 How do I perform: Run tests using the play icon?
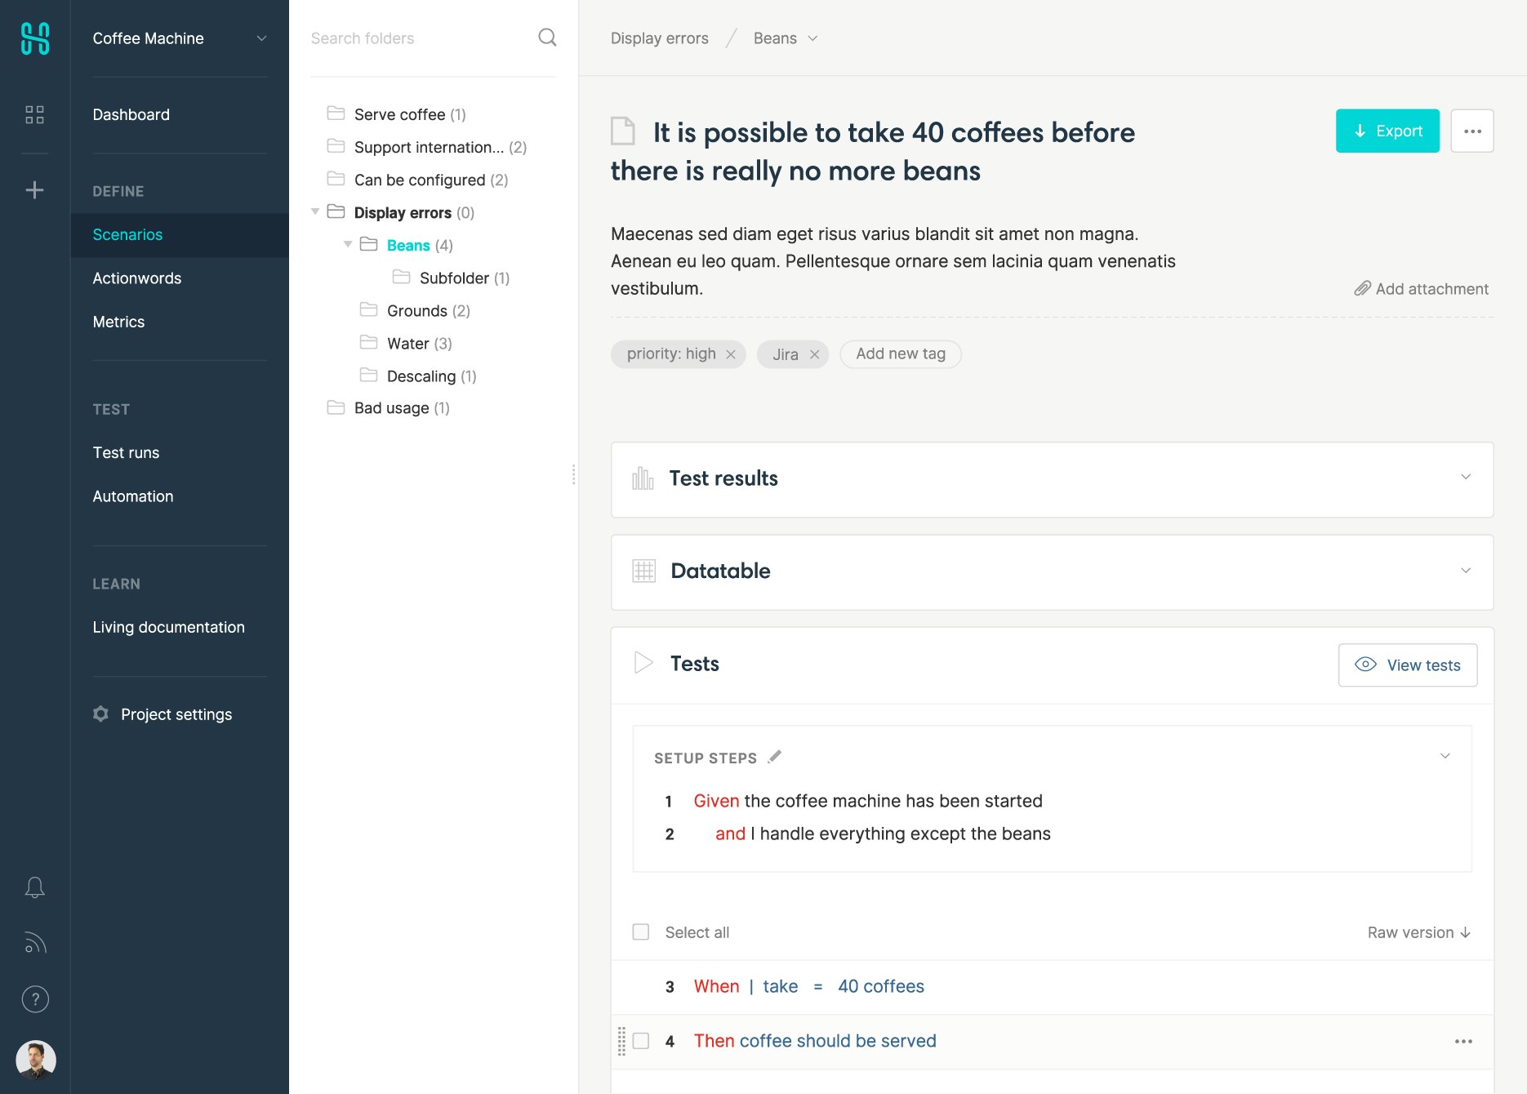click(644, 663)
